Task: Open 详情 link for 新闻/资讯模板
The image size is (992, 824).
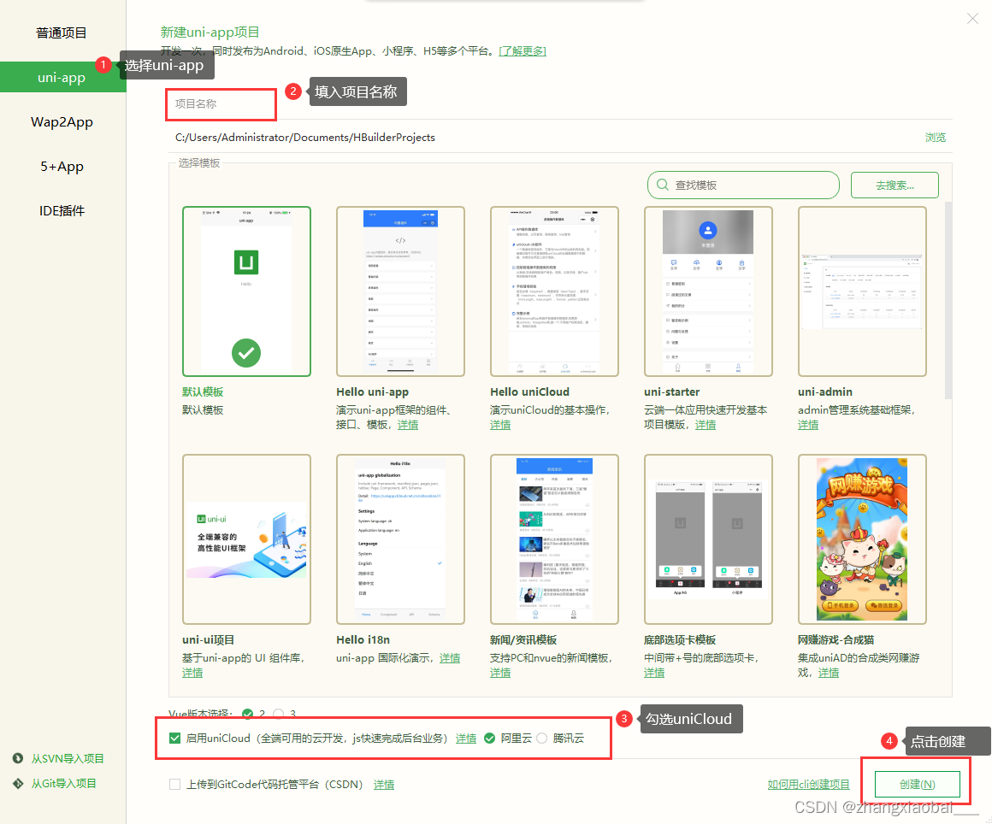Action: click(499, 673)
